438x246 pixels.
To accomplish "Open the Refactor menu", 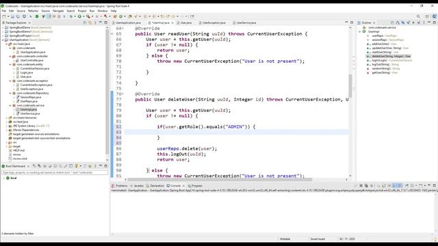I will tap(34, 11).
